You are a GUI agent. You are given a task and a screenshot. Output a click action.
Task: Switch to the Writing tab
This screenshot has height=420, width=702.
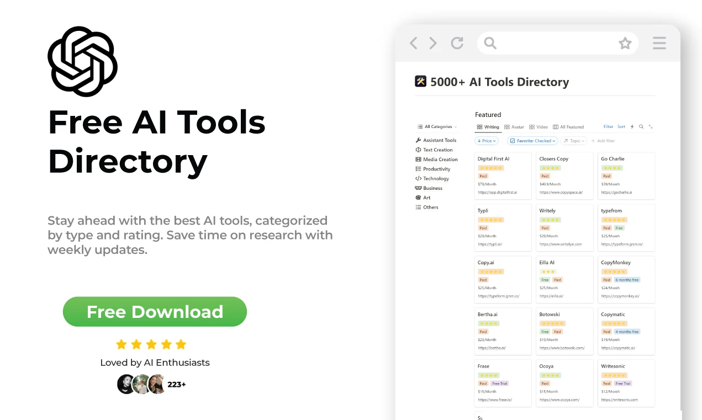coord(488,127)
